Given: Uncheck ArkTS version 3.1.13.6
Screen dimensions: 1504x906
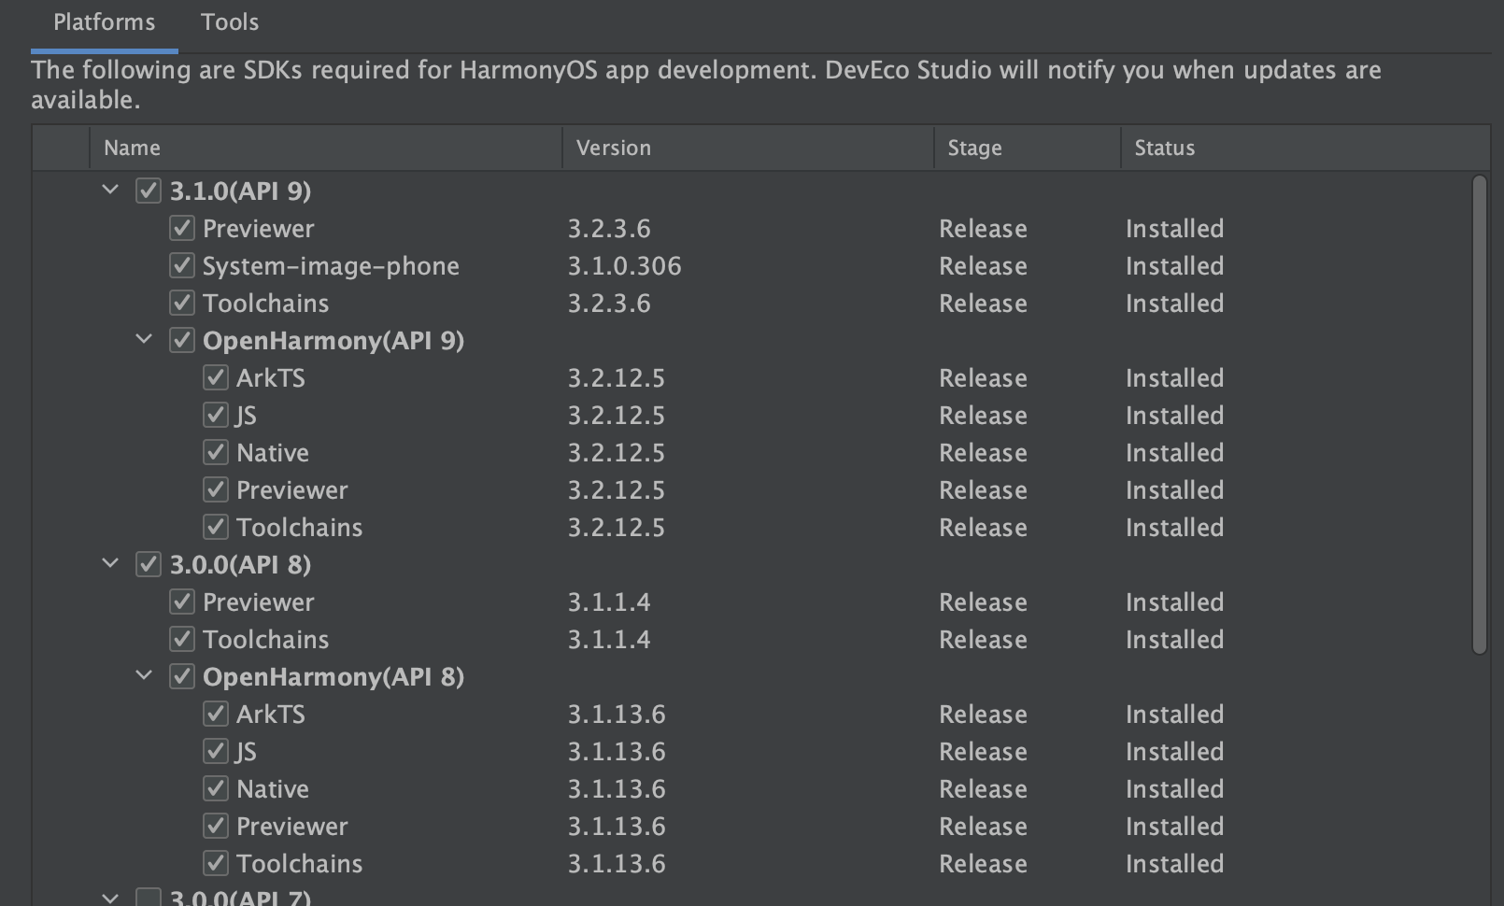Looking at the screenshot, I should 216,714.
